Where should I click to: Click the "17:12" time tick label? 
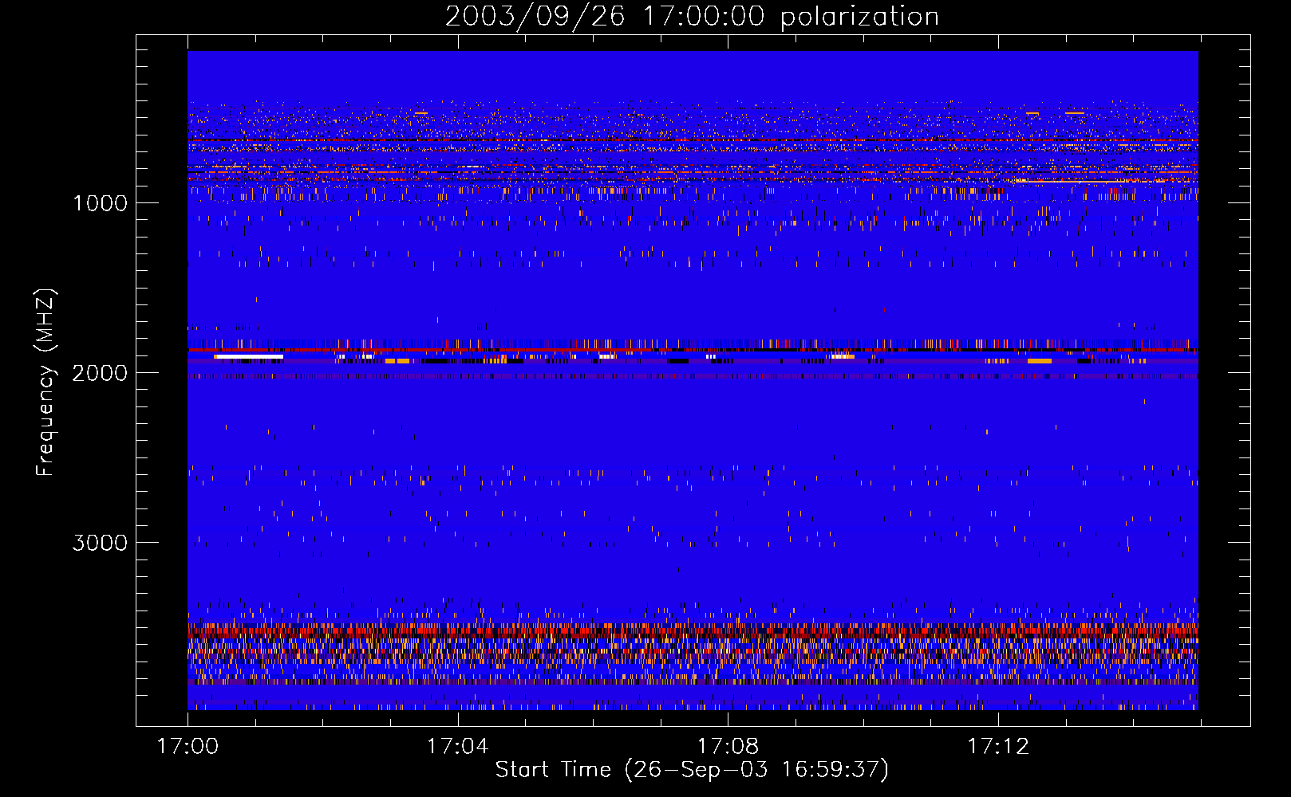point(998,747)
